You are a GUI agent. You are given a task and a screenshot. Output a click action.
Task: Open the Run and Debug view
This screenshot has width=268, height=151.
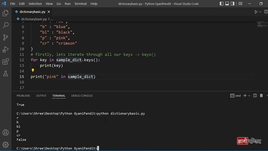5,49
